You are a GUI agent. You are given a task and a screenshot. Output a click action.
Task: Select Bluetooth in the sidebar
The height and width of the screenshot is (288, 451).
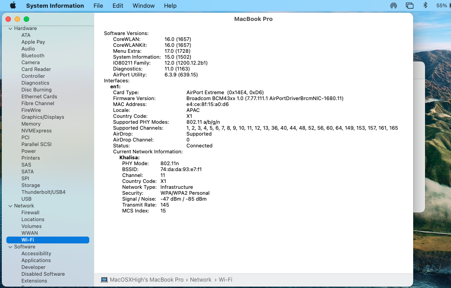pyautogui.click(x=33, y=56)
